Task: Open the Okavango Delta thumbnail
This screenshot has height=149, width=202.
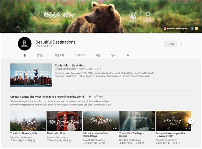Action: click(173, 121)
